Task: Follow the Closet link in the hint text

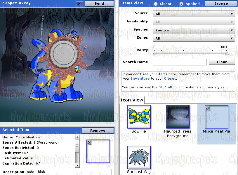Action: click(x=170, y=78)
